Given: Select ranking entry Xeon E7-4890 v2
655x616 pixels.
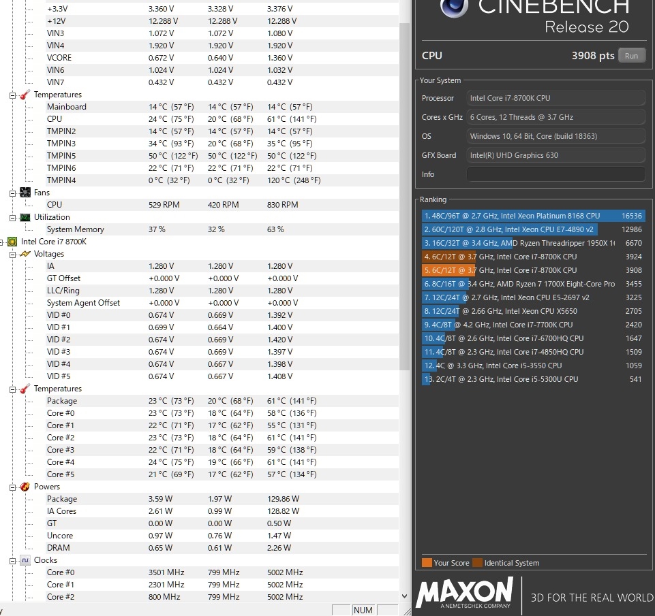Looking at the screenshot, I should pos(534,229).
